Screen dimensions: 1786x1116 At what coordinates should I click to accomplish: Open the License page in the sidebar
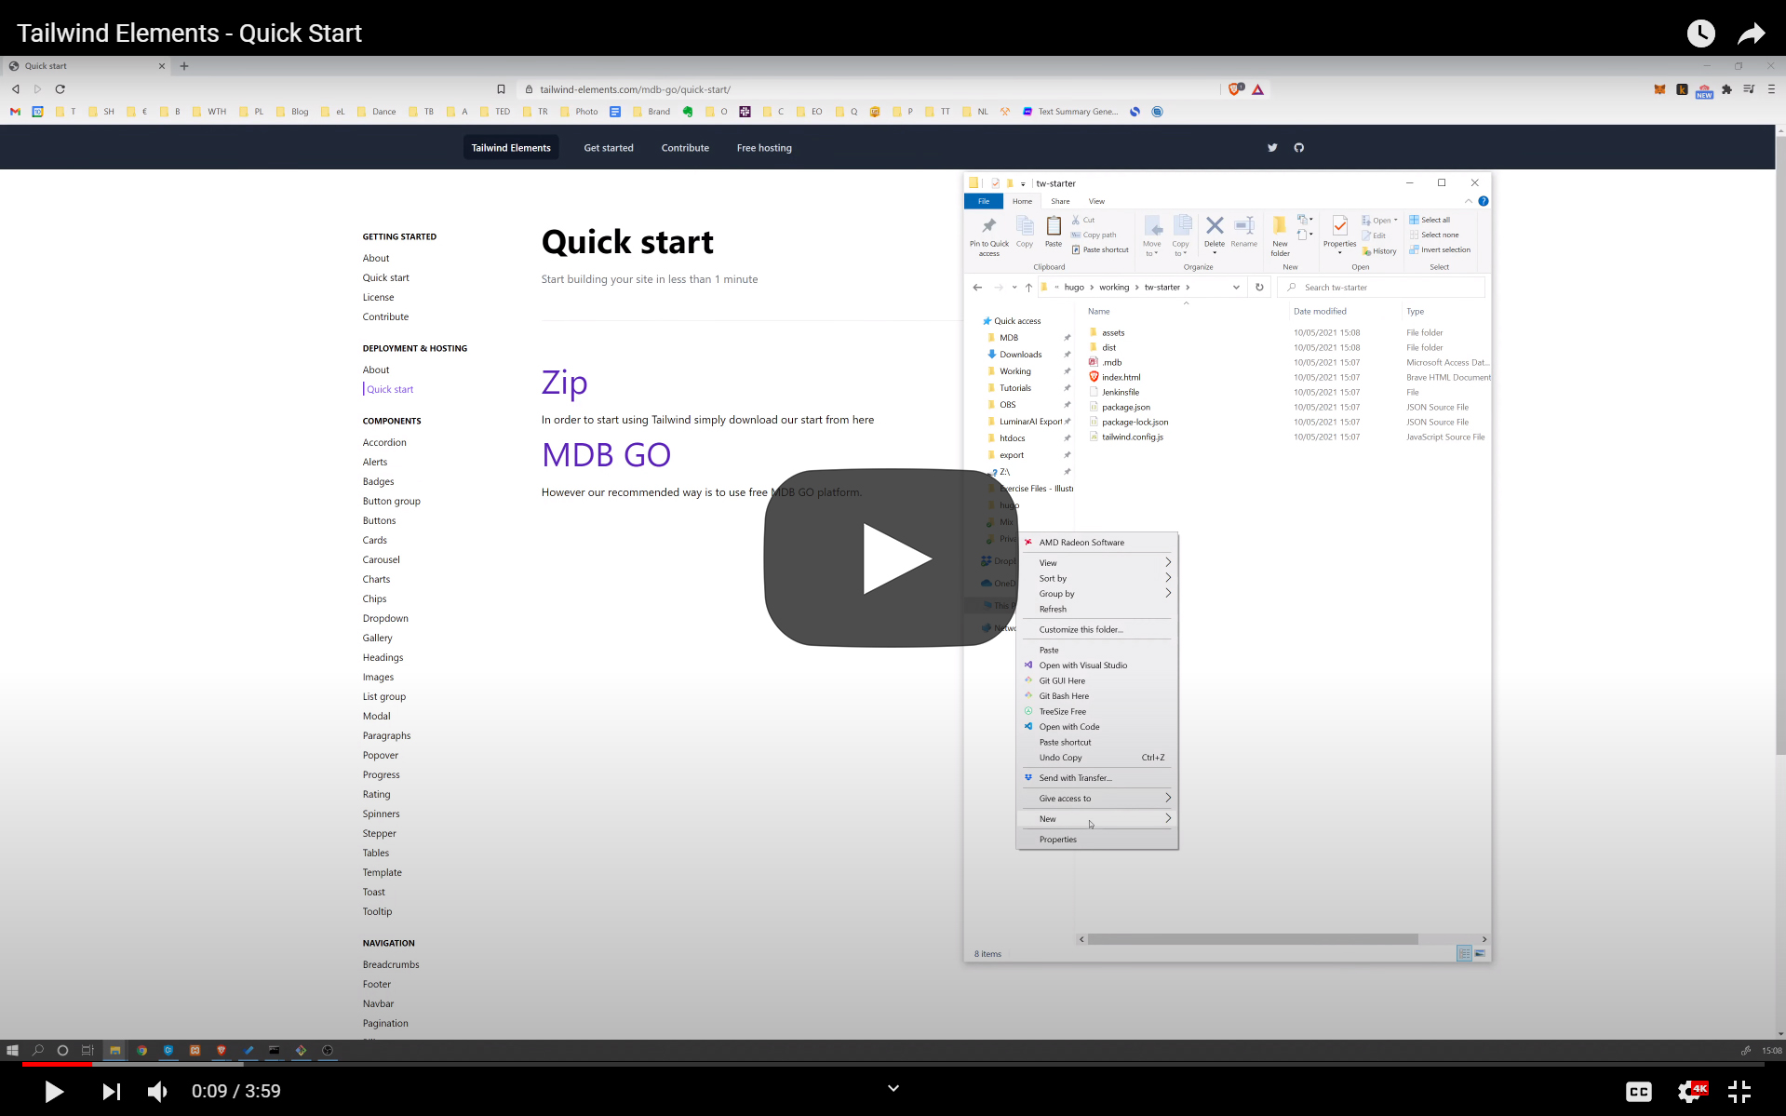point(378,297)
